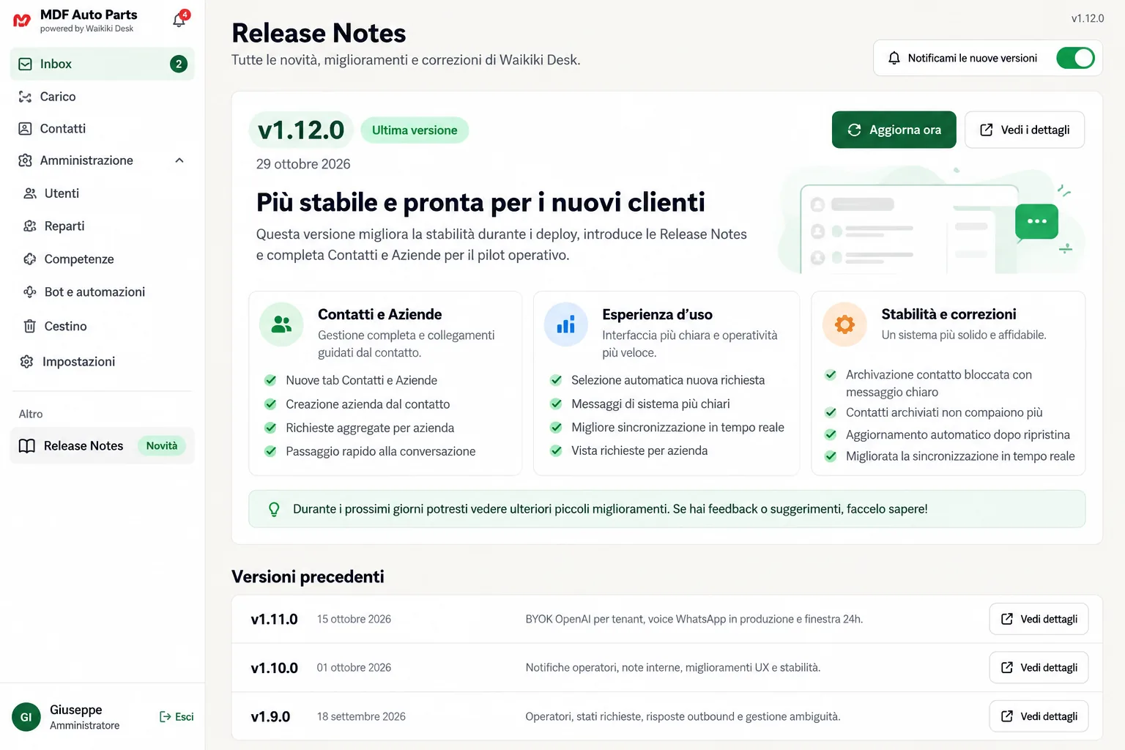Click the bell icon beside Notificami
The image size is (1125, 750).
(894, 58)
